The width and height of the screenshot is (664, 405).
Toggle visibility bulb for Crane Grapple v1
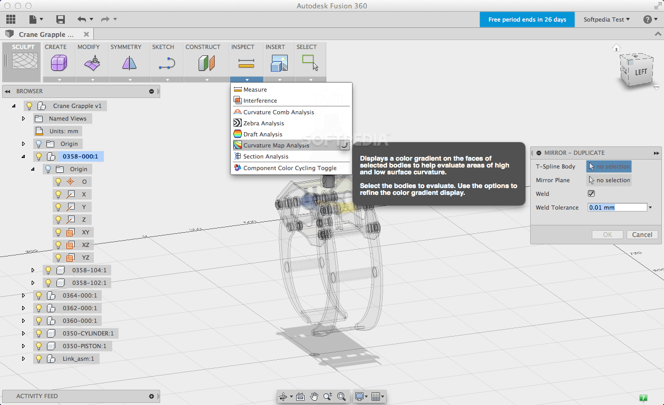pos(30,106)
